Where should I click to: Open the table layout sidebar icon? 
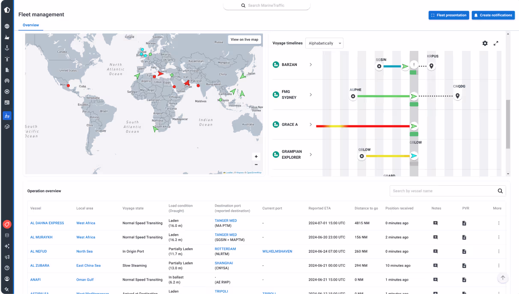[7, 103]
